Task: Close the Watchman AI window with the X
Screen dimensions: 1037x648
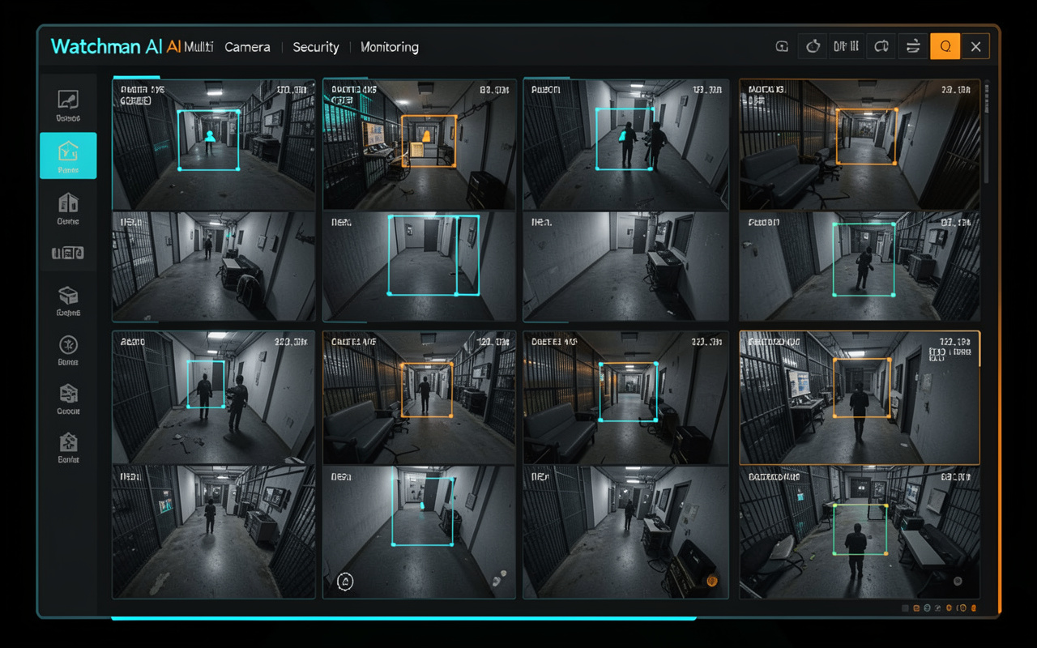Action: point(975,47)
